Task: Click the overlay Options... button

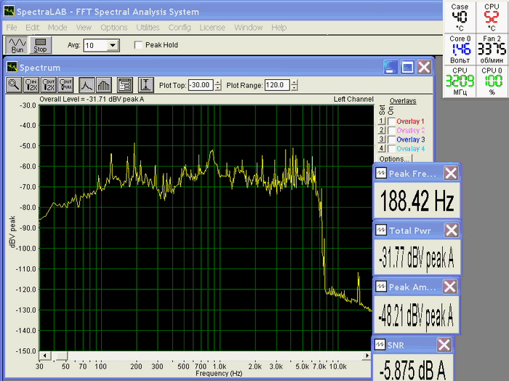Action: point(394,158)
